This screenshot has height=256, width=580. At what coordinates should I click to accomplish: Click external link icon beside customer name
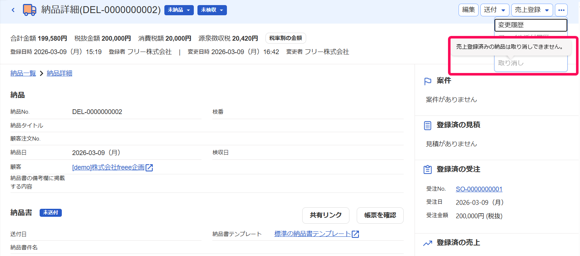149,167
